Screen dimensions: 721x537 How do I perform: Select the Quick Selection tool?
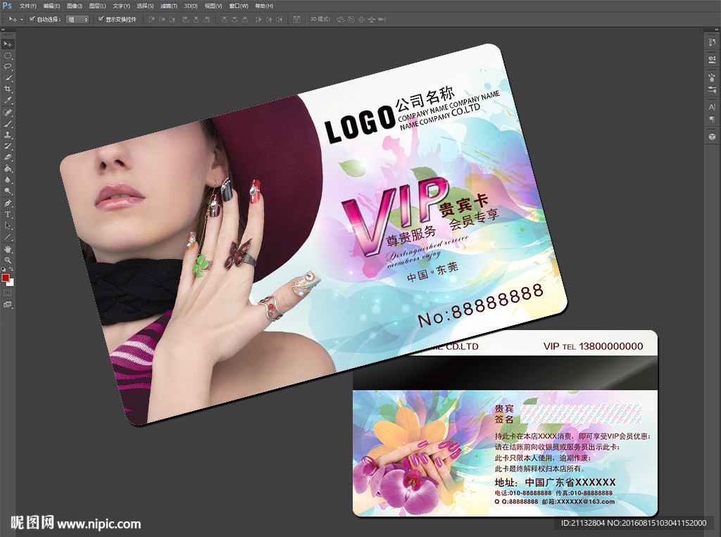coord(8,78)
